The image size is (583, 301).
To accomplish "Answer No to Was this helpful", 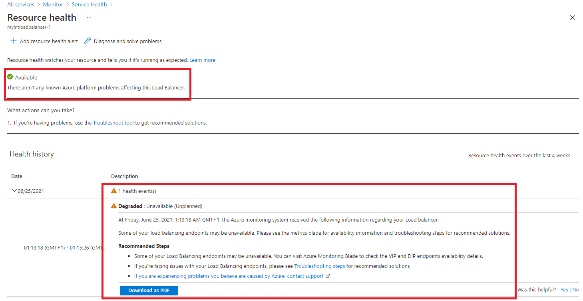I will click(575, 289).
